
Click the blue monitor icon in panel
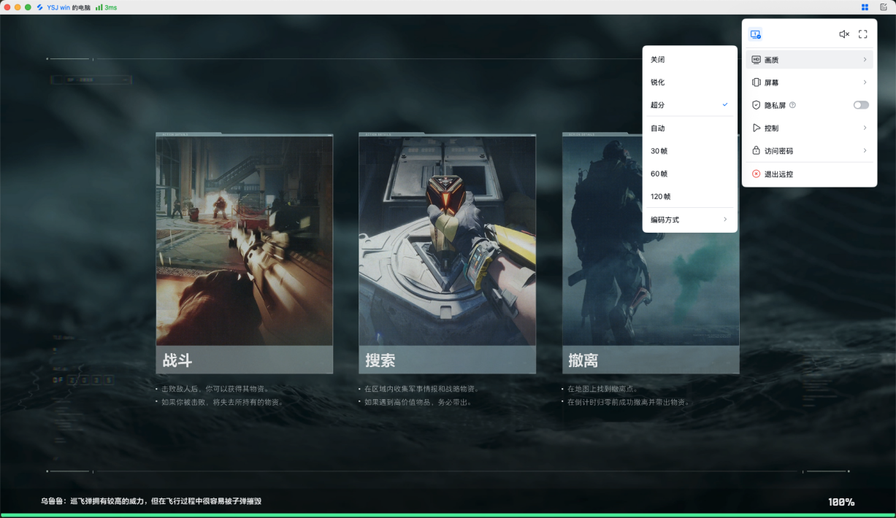tap(755, 34)
